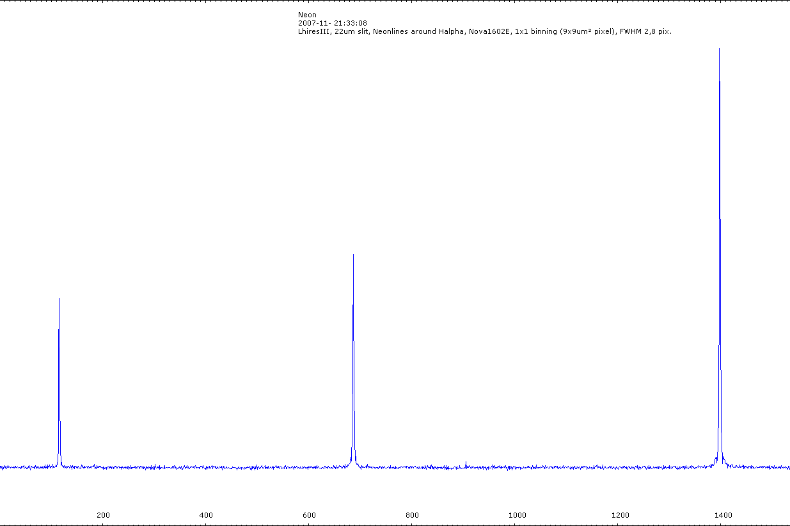Click the x-axis label 1400
Screen dimensions: 790x526
tap(723, 515)
